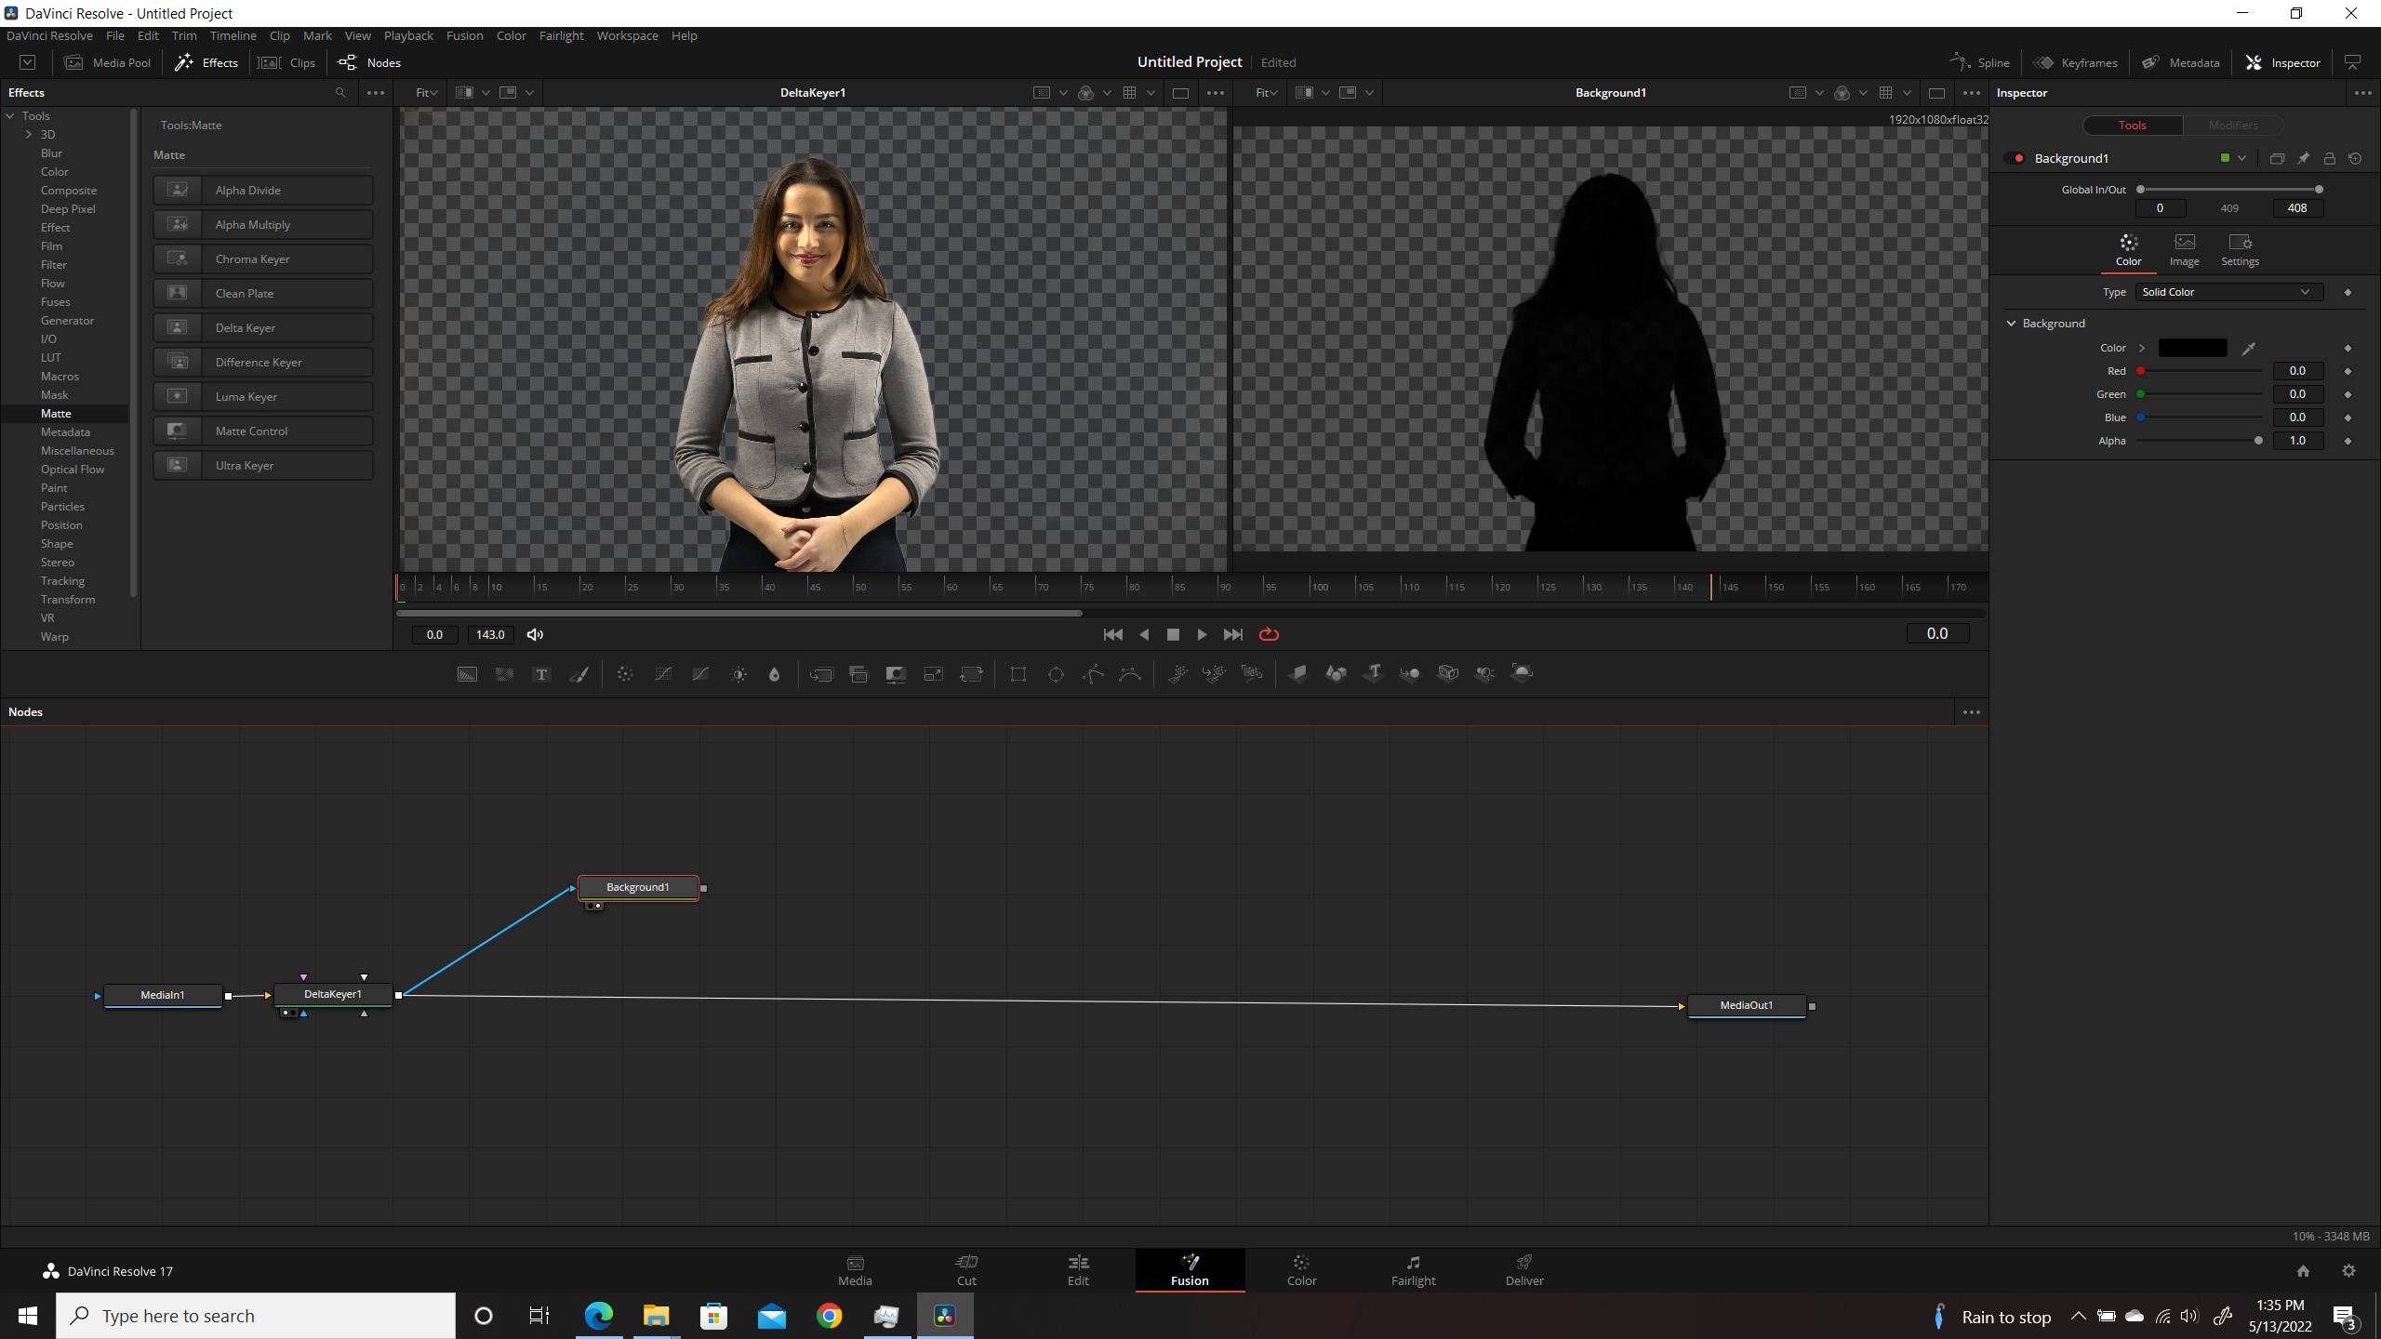
Task: Select the Paint brush tool in the toolbar
Action: pos(579,674)
